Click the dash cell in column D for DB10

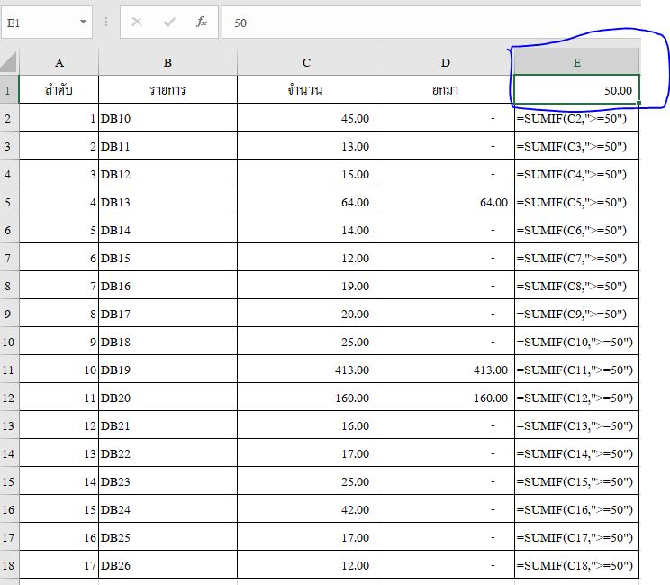(x=445, y=118)
